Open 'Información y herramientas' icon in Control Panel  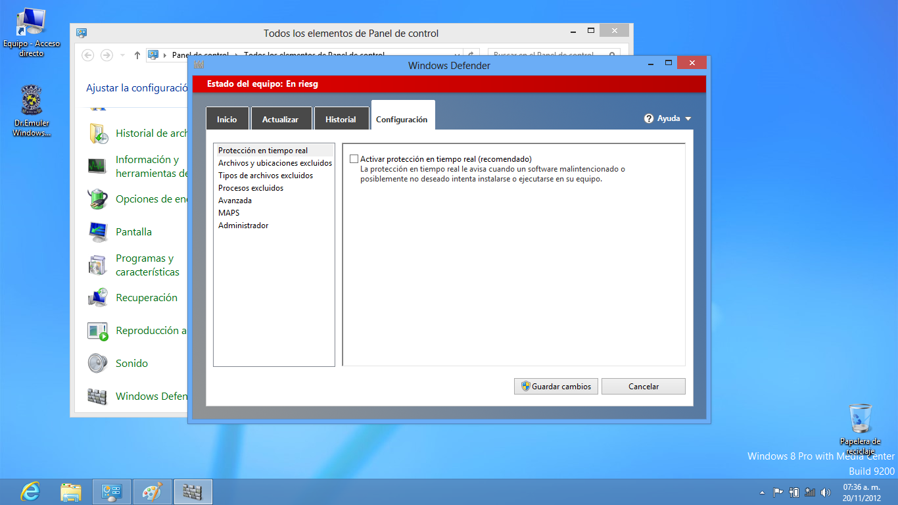(98, 166)
